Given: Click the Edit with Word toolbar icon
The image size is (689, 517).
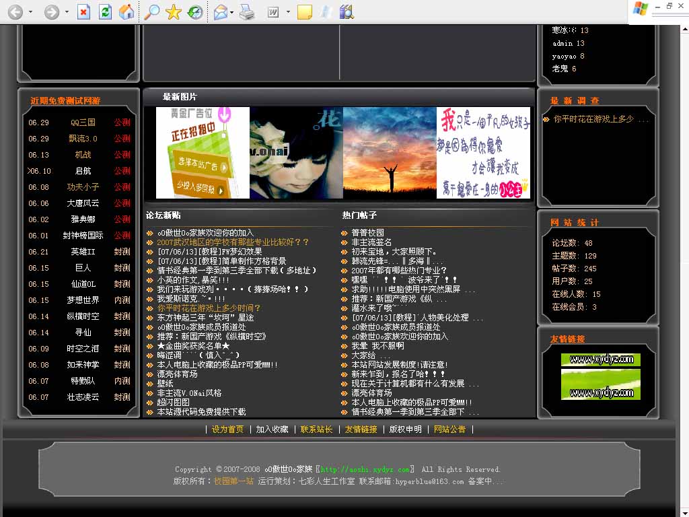Looking at the screenshot, I should pos(273,12).
